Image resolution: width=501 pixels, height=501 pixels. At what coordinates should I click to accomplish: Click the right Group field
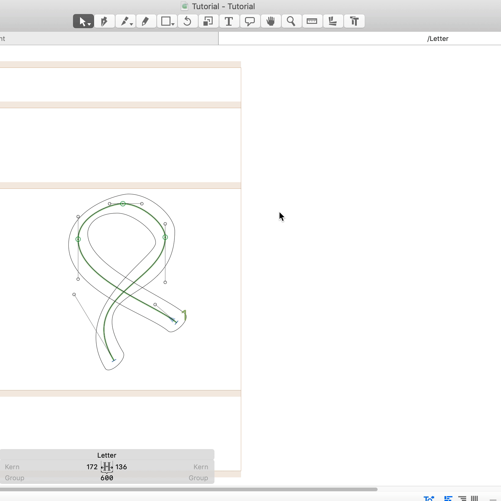199,478
